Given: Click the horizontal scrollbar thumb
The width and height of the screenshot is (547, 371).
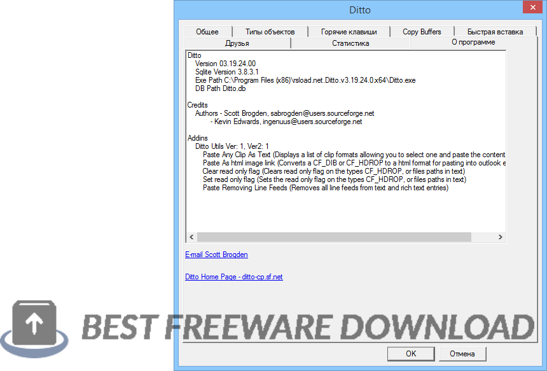Looking at the screenshot, I should pos(334,237).
